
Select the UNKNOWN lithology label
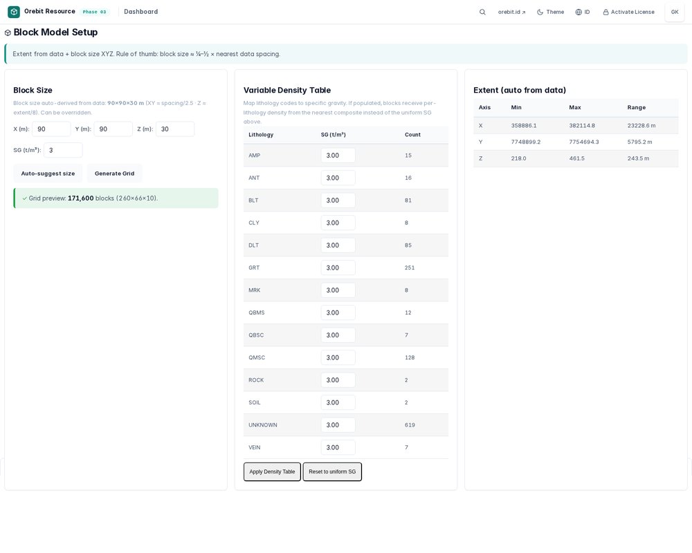[x=262, y=425]
